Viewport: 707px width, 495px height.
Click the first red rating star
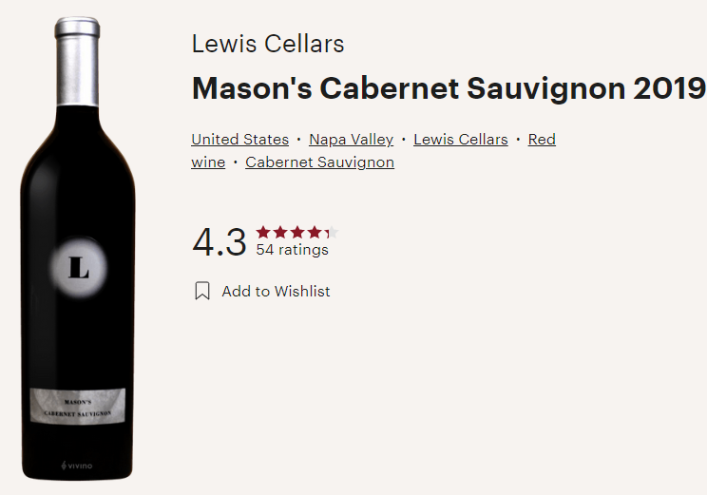pyautogui.click(x=263, y=232)
